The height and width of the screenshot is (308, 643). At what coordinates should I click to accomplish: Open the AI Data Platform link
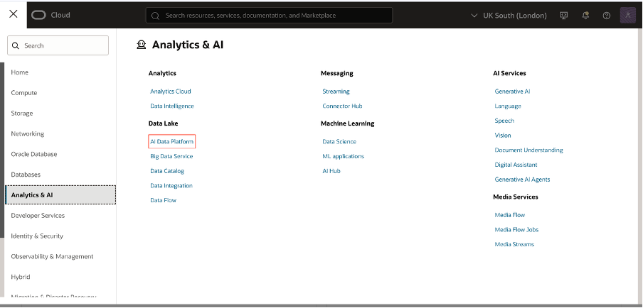172,141
